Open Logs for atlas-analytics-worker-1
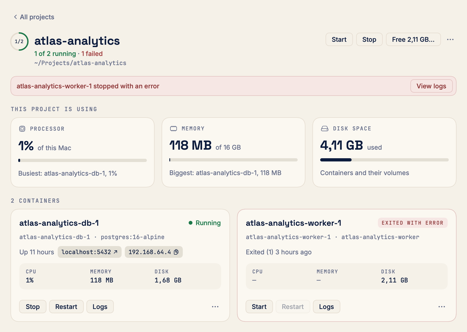Image resolution: width=467 pixels, height=332 pixels. point(326,307)
